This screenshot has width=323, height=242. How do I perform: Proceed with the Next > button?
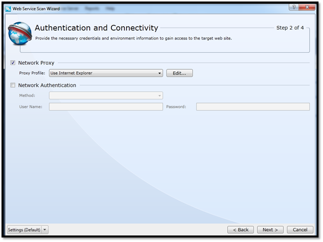[270, 229]
